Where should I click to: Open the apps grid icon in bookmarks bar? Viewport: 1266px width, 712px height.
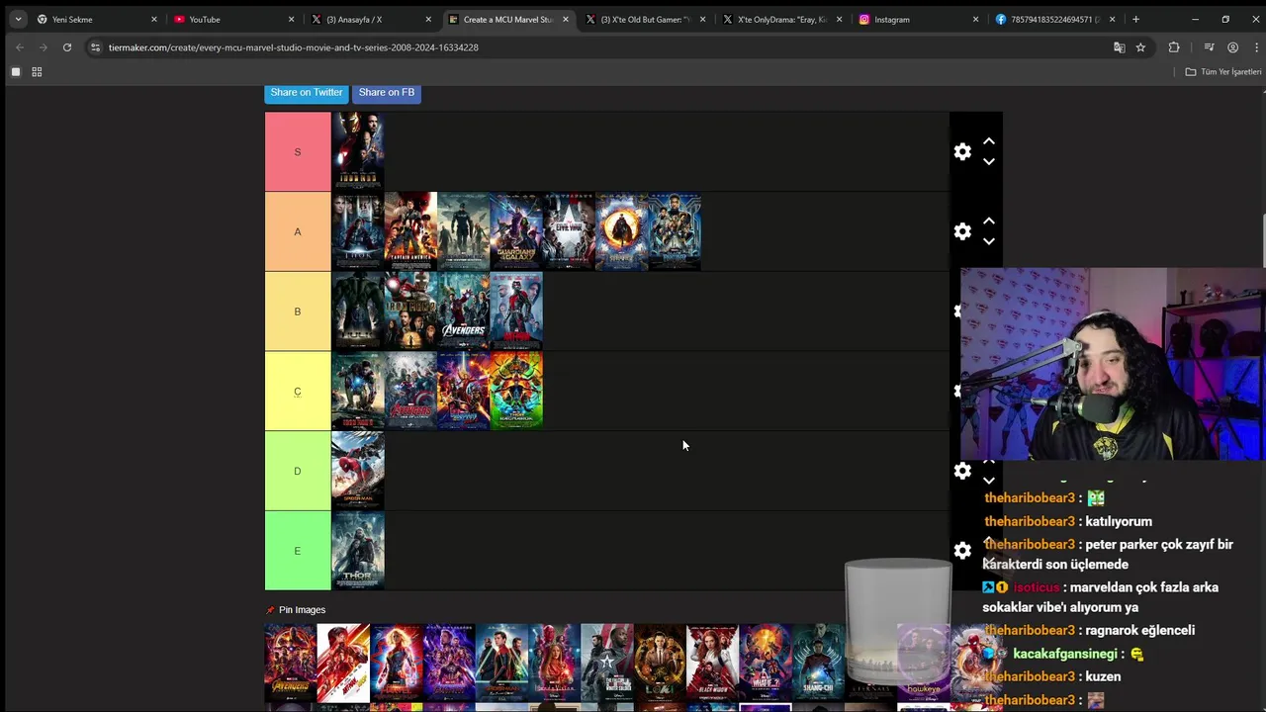click(x=37, y=72)
